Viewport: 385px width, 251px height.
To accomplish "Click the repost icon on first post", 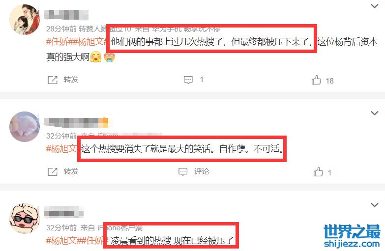I will 52,80.
